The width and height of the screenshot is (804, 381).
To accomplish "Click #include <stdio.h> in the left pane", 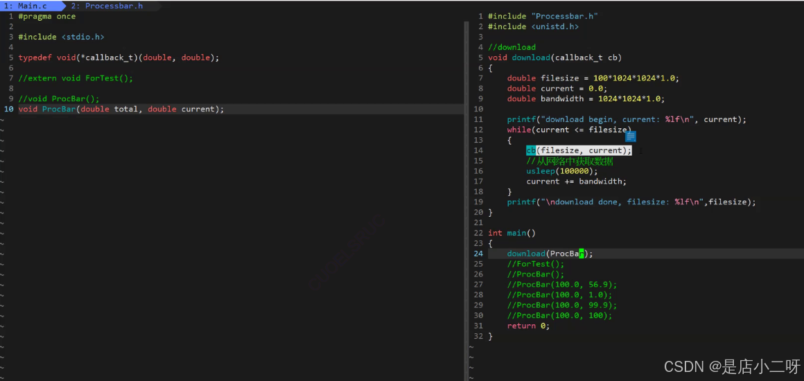I will 61,37.
